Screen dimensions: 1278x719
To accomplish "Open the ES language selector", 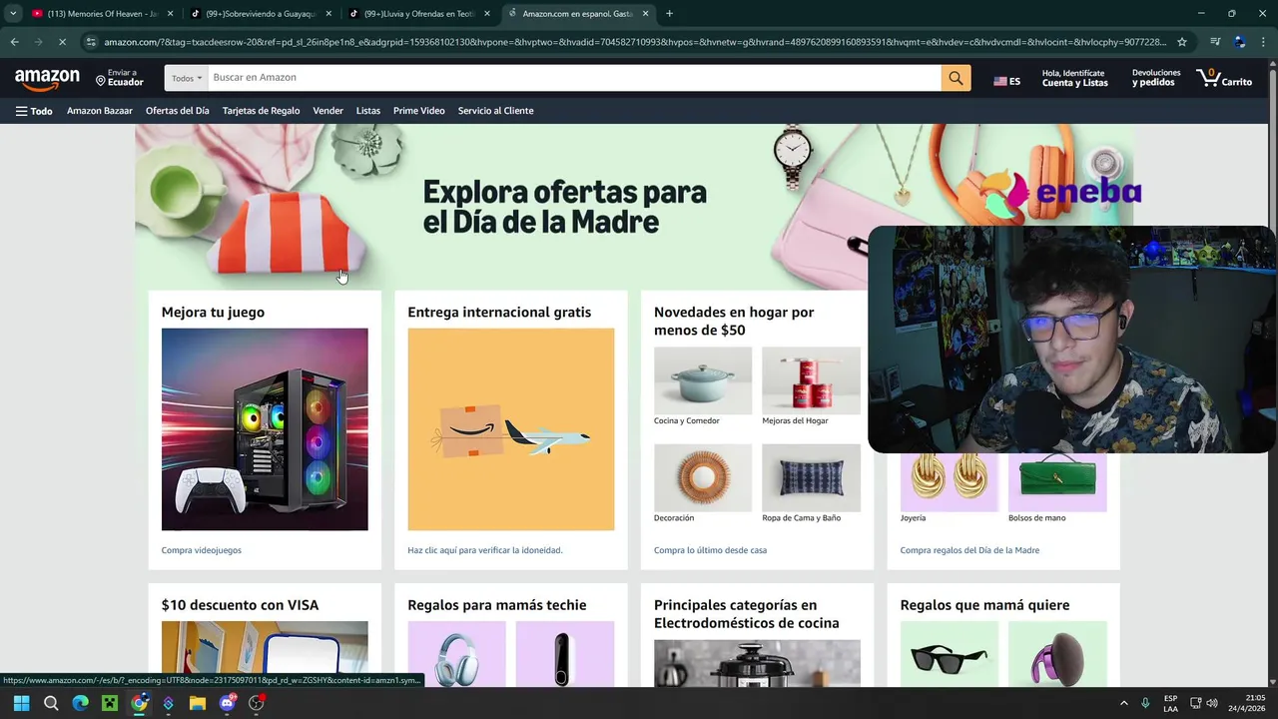I will [x=1006, y=81].
